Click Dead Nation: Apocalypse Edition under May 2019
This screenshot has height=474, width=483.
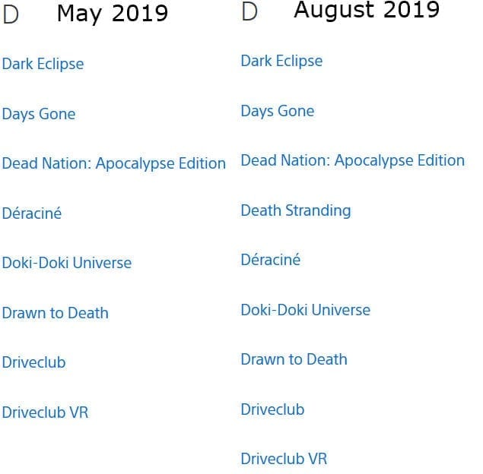pos(113,163)
